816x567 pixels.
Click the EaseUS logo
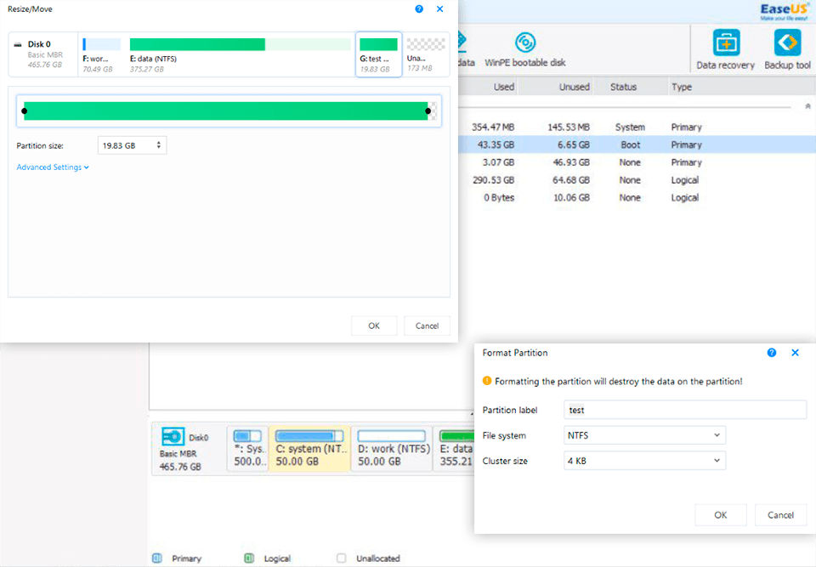point(781,10)
